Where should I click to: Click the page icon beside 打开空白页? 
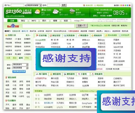tap(120, 35)
